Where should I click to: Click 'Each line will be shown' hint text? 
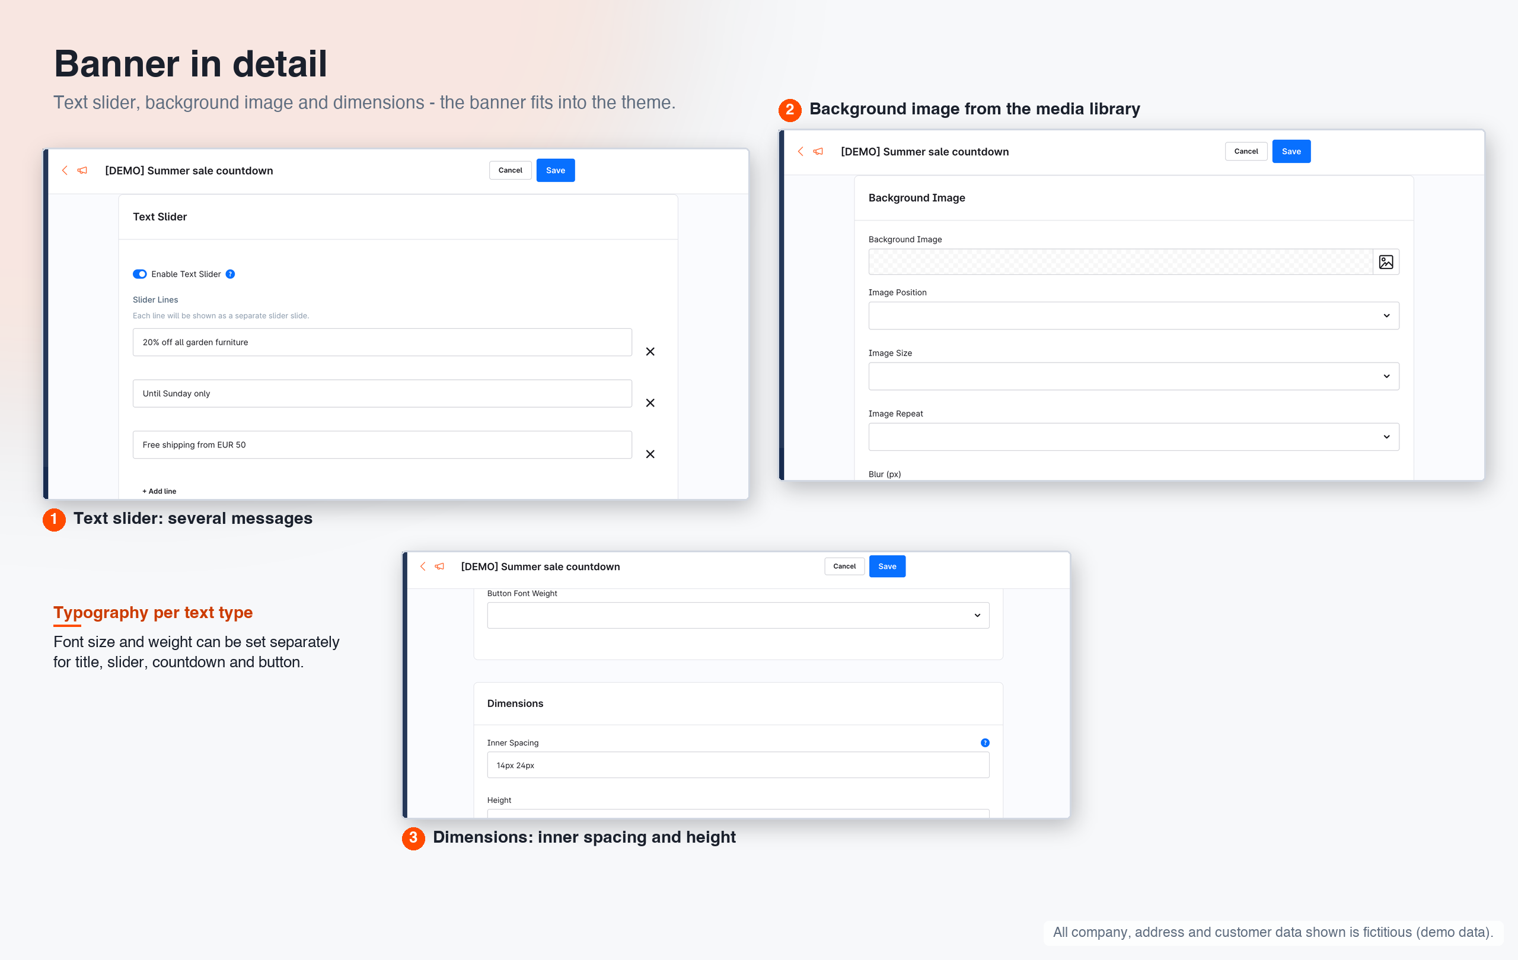click(221, 316)
